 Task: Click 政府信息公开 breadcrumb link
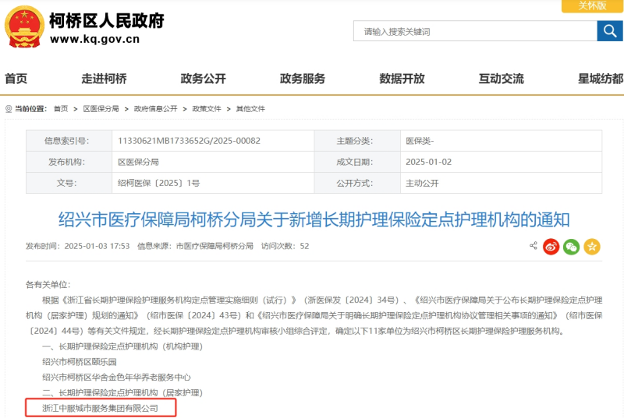click(x=155, y=109)
